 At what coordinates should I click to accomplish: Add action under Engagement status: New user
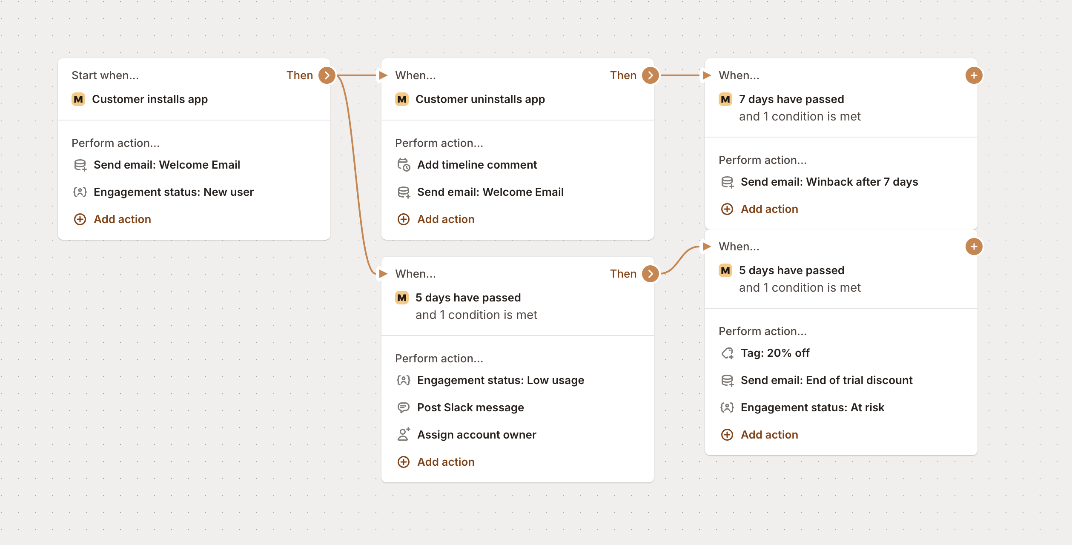122,219
